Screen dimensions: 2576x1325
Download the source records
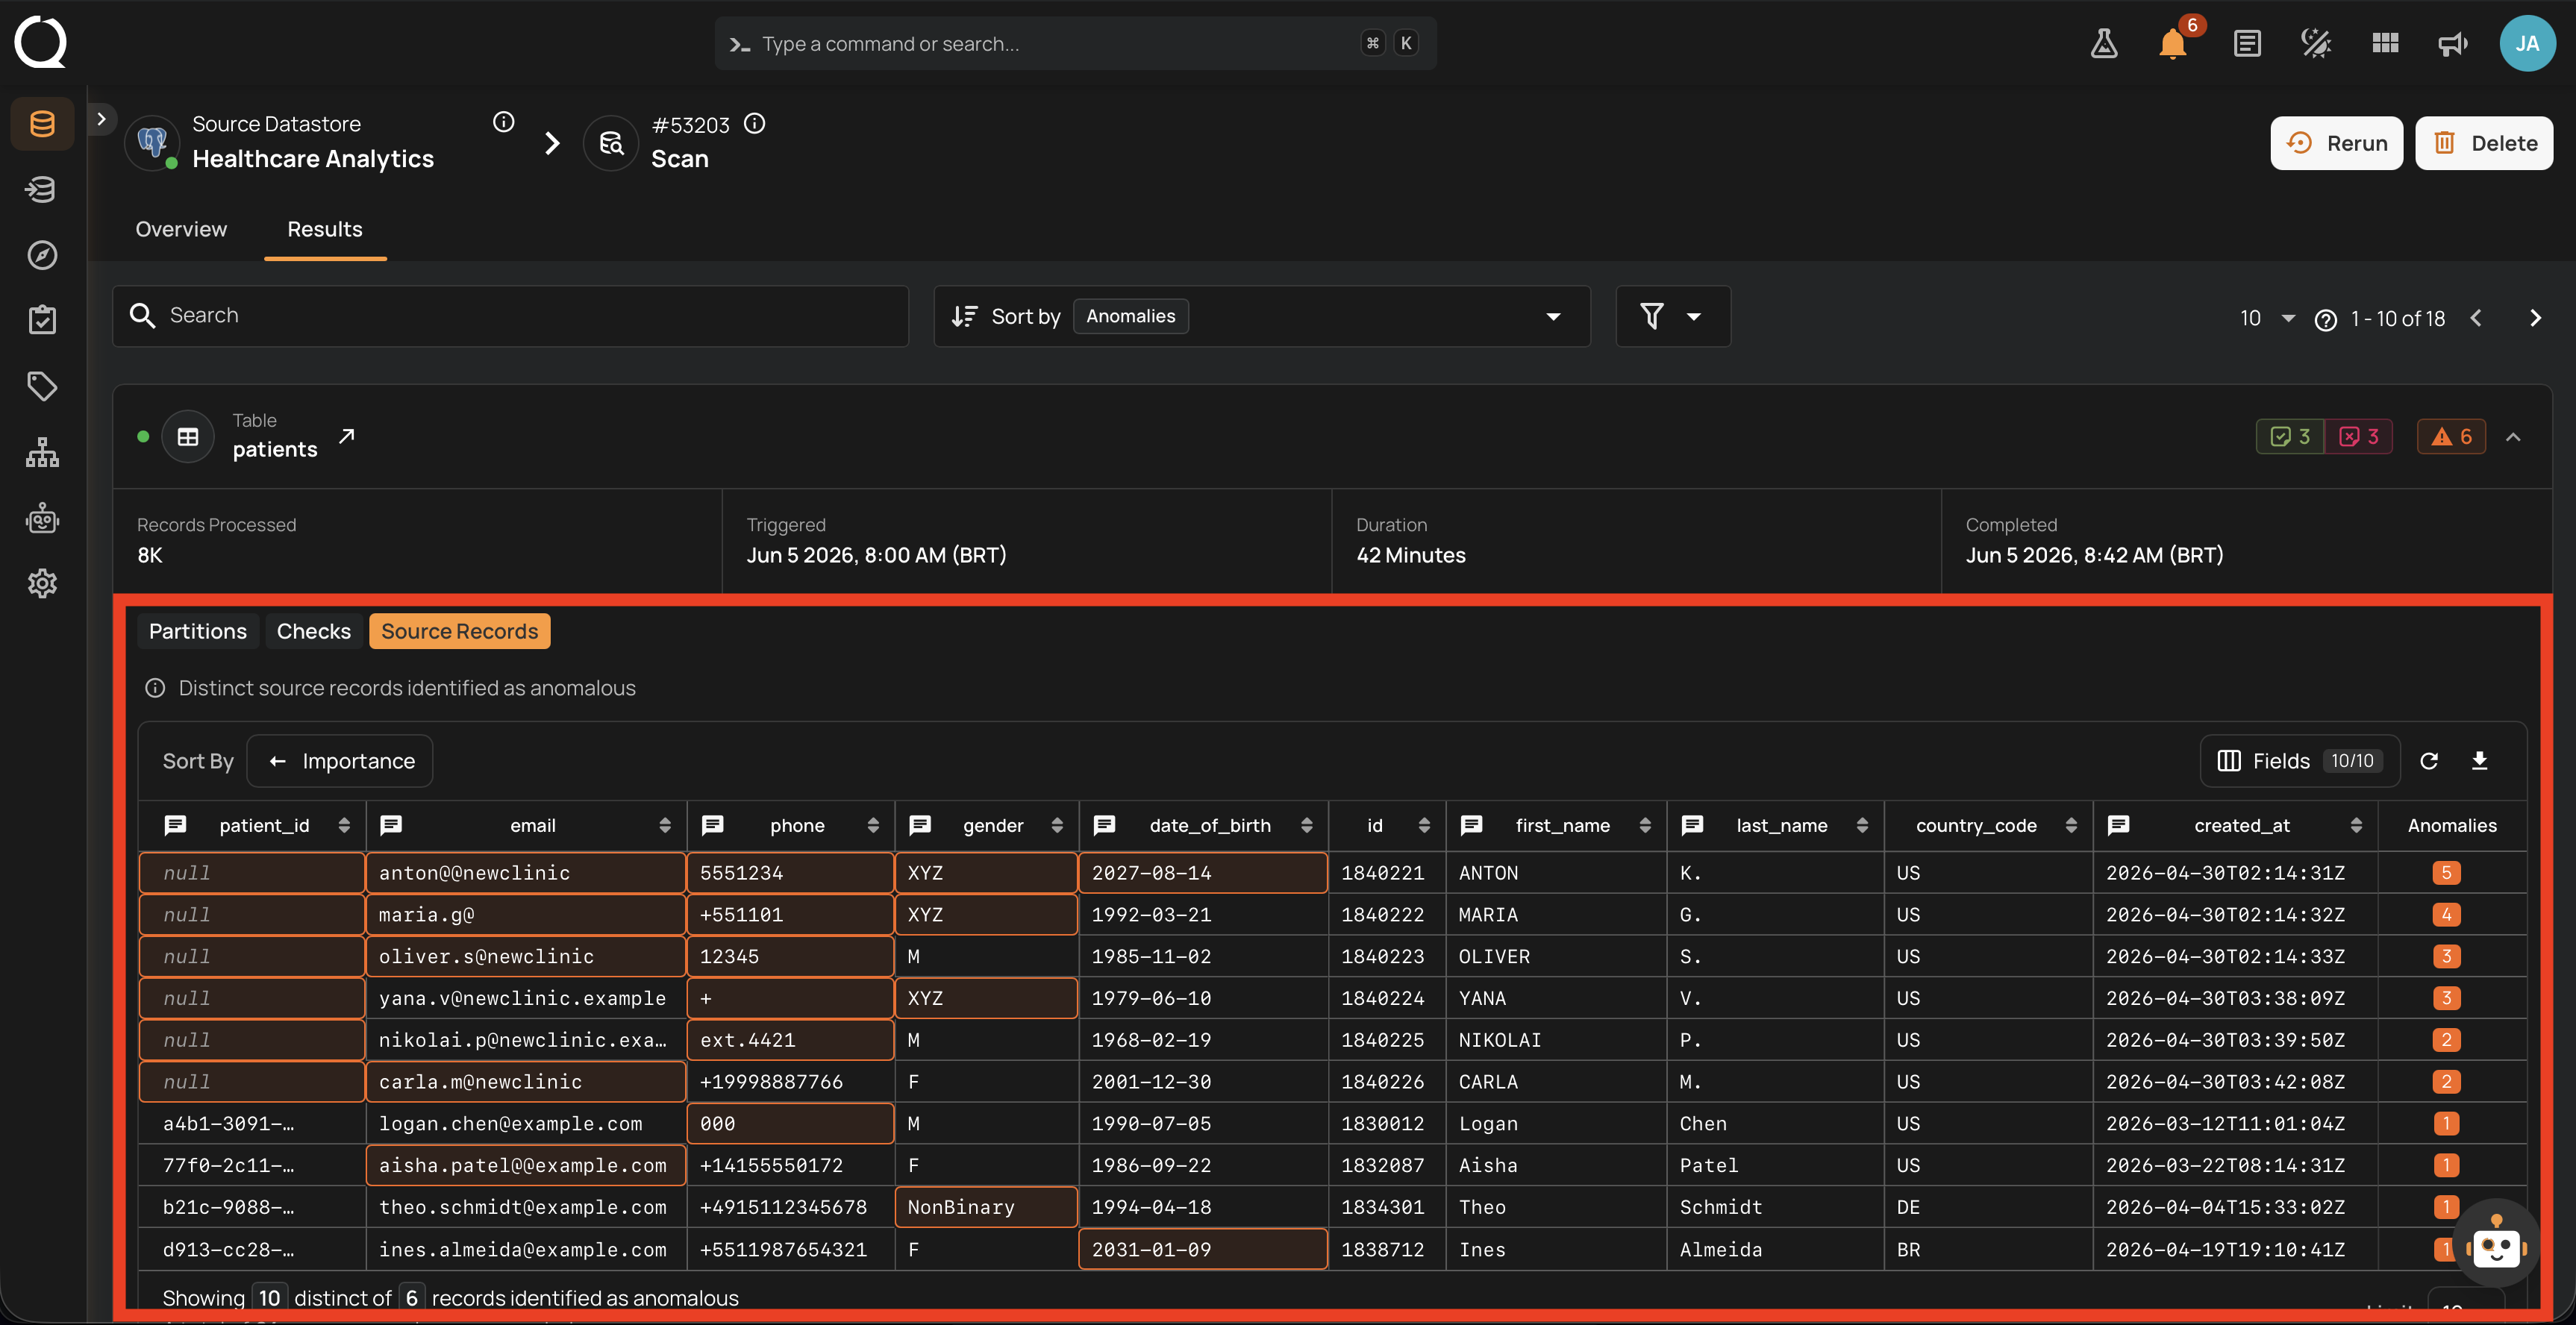[2480, 761]
